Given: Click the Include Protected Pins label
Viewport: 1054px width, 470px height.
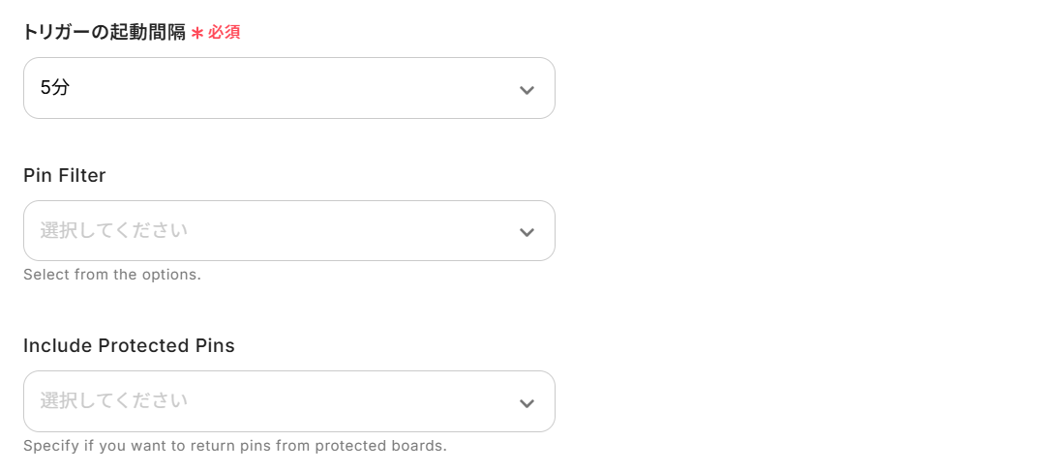Looking at the screenshot, I should click(129, 345).
